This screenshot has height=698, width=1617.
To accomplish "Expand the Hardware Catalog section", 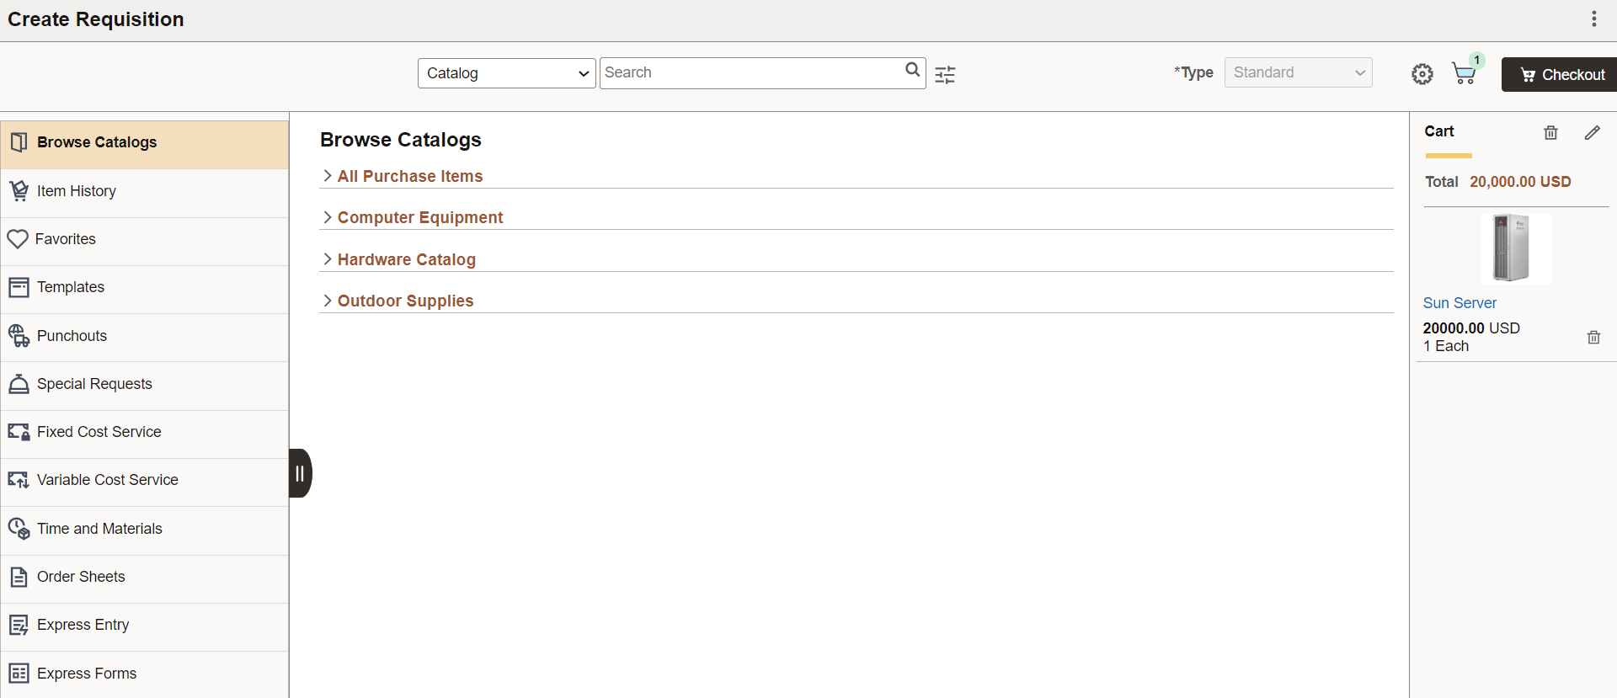I will tap(406, 259).
